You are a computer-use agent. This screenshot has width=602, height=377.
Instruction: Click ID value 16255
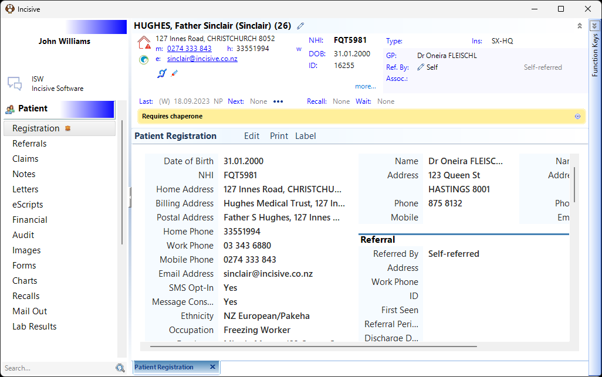coord(344,66)
